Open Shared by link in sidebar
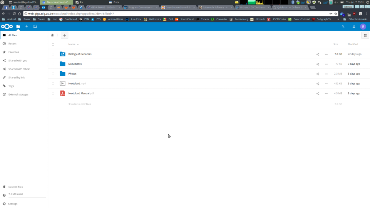 (x=24, y=77)
